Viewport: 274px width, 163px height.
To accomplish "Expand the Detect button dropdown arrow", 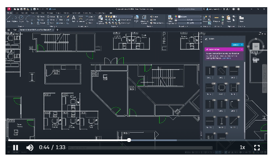I will (242, 45).
